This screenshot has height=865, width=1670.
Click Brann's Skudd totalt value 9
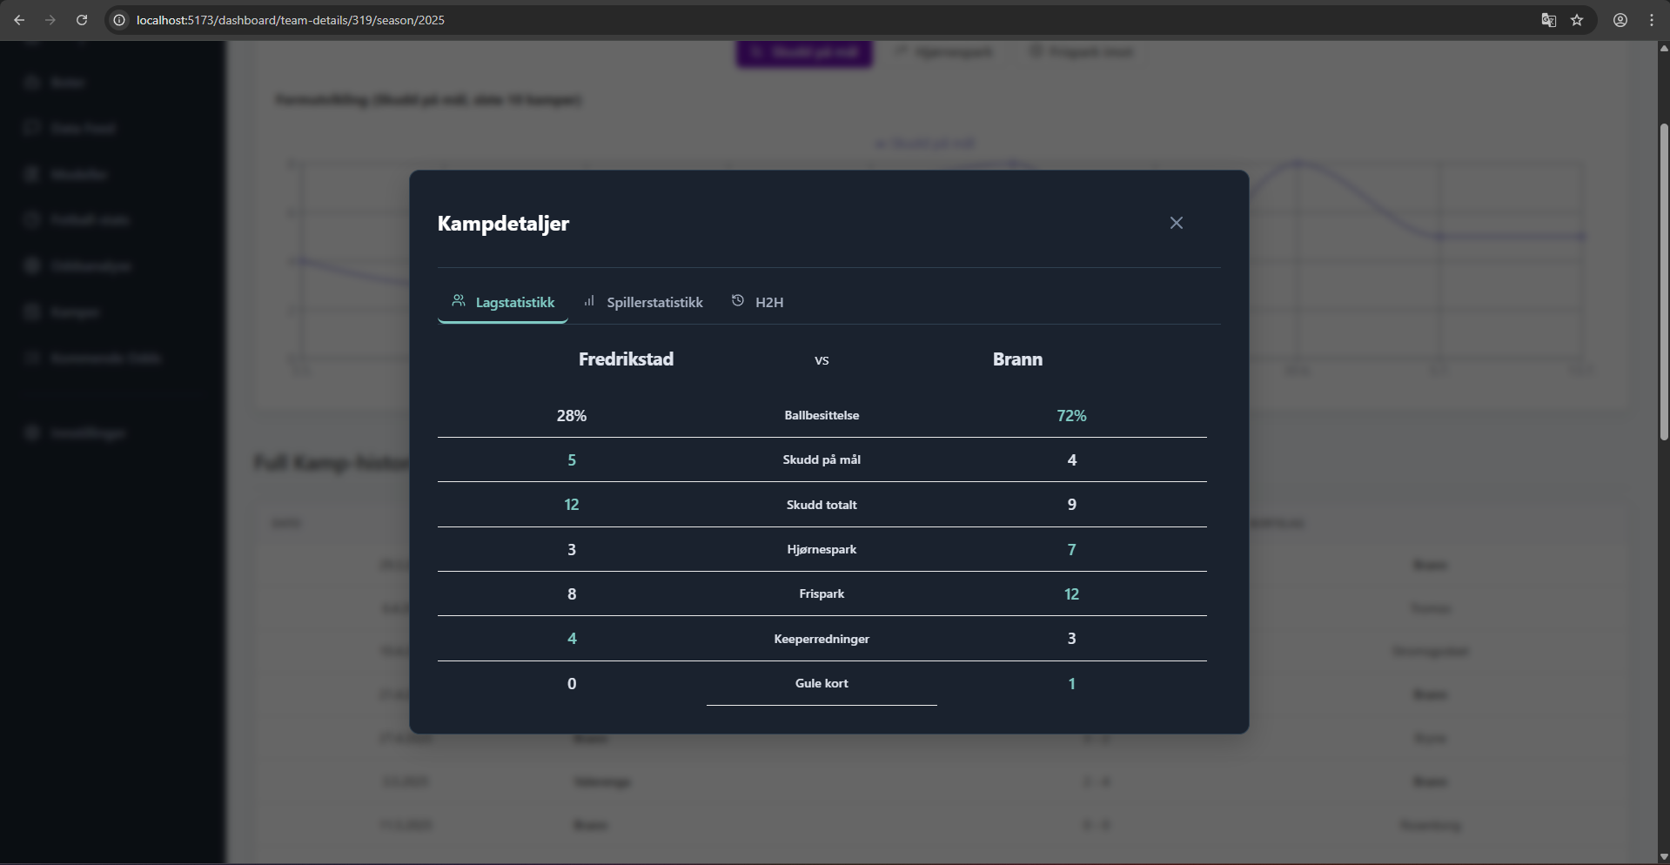tap(1071, 505)
